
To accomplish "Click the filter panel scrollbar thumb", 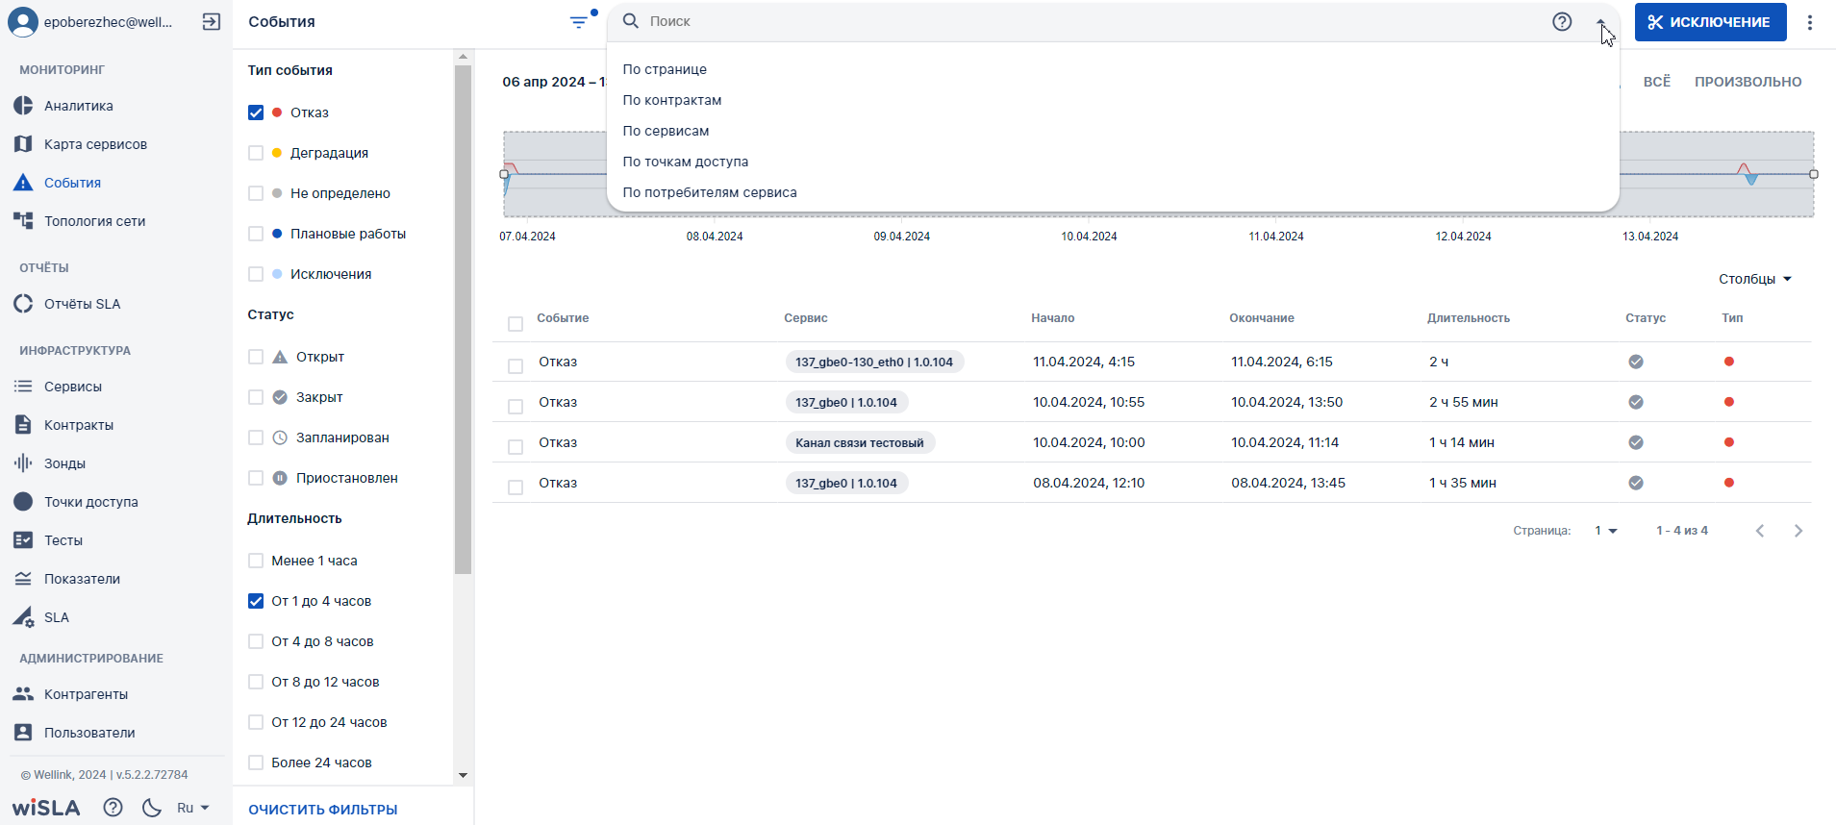I will (x=463, y=319).
